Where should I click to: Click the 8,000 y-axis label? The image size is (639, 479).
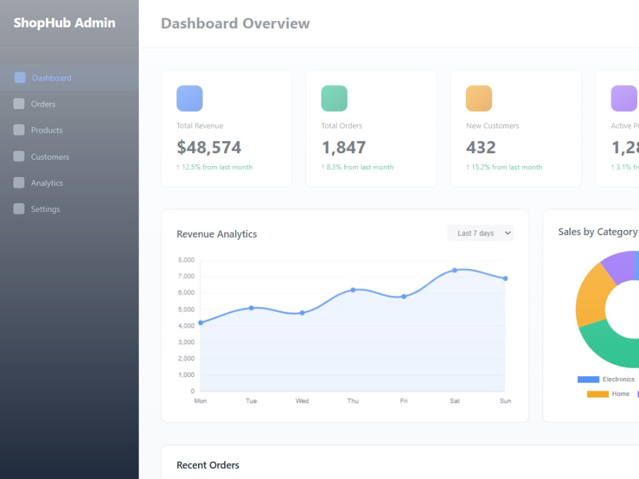[x=186, y=260]
